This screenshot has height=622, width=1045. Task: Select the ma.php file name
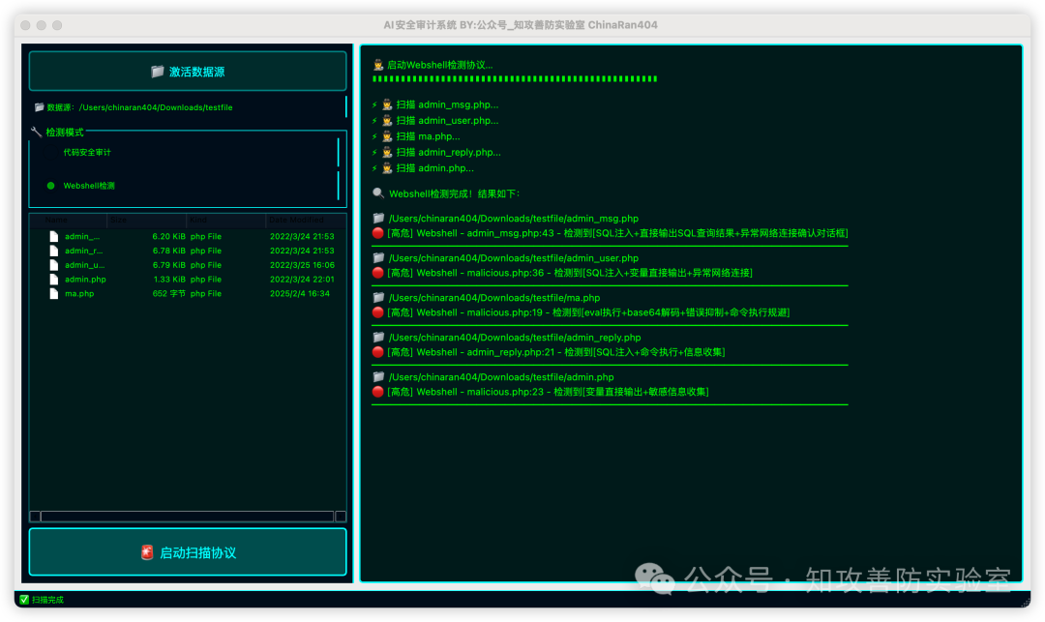click(79, 294)
